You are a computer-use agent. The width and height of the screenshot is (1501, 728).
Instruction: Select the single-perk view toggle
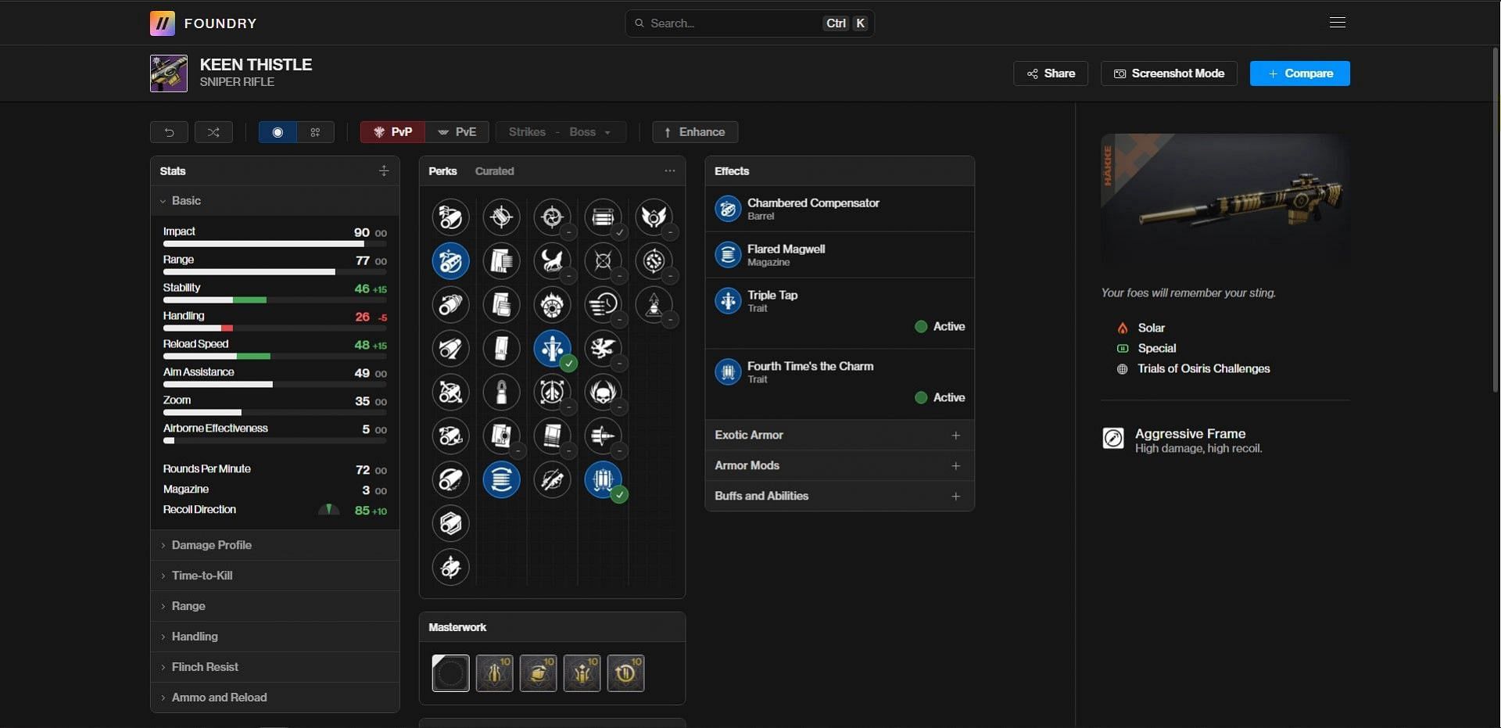[278, 132]
